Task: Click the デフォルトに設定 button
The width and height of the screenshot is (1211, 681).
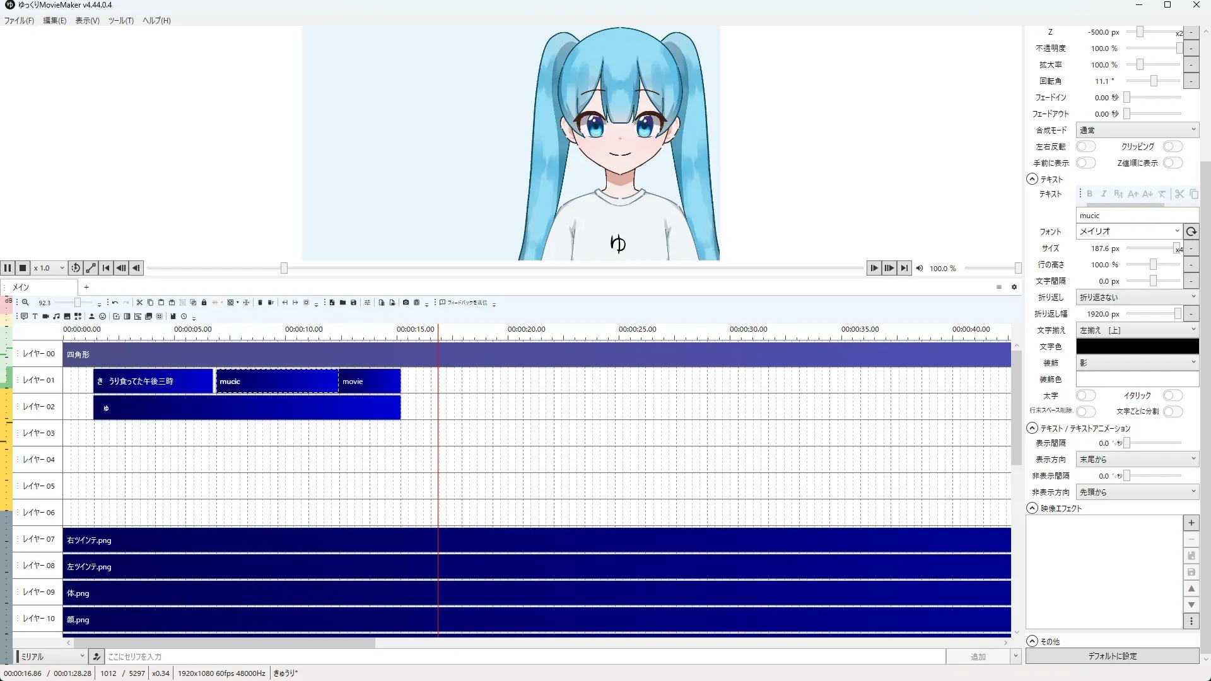Action: (x=1112, y=656)
